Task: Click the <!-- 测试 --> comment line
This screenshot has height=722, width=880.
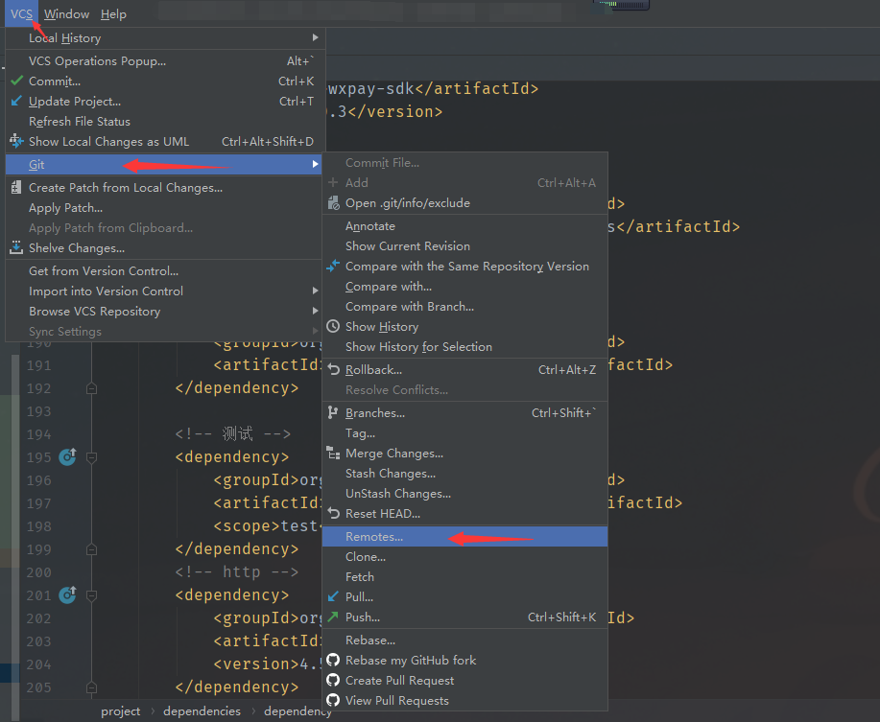Action: click(x=233, y=434)
